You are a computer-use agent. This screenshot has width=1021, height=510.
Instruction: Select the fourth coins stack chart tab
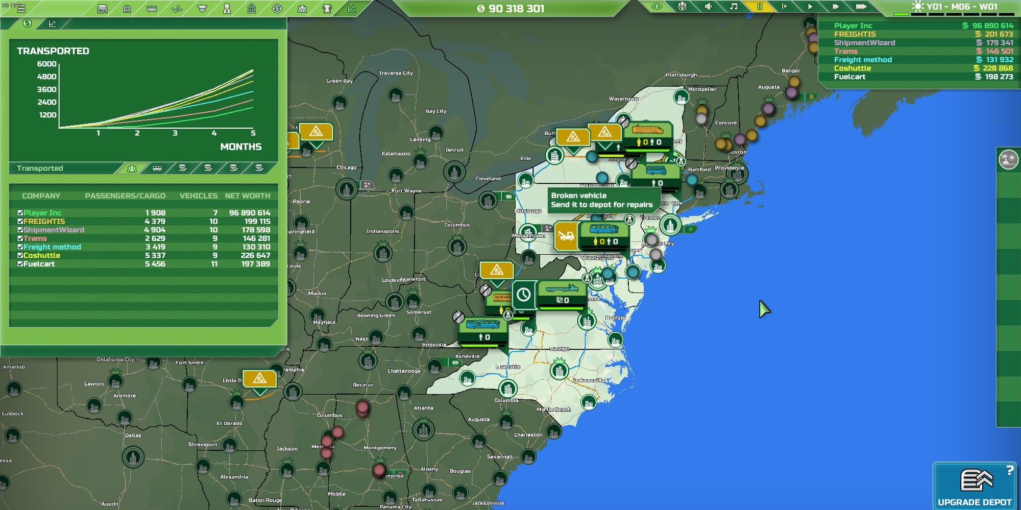[x=259, y=168]
